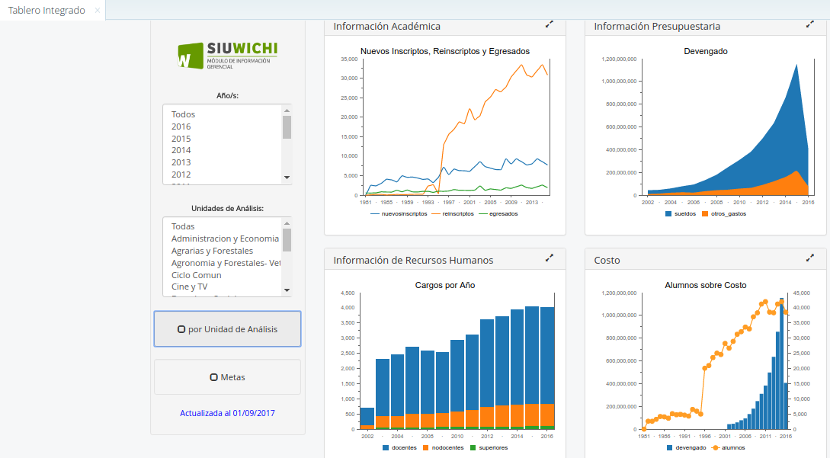Toggle the por Unidad de Análisis checkbox
This screenshot has width=830, height=458.
[x=181, y=329]
